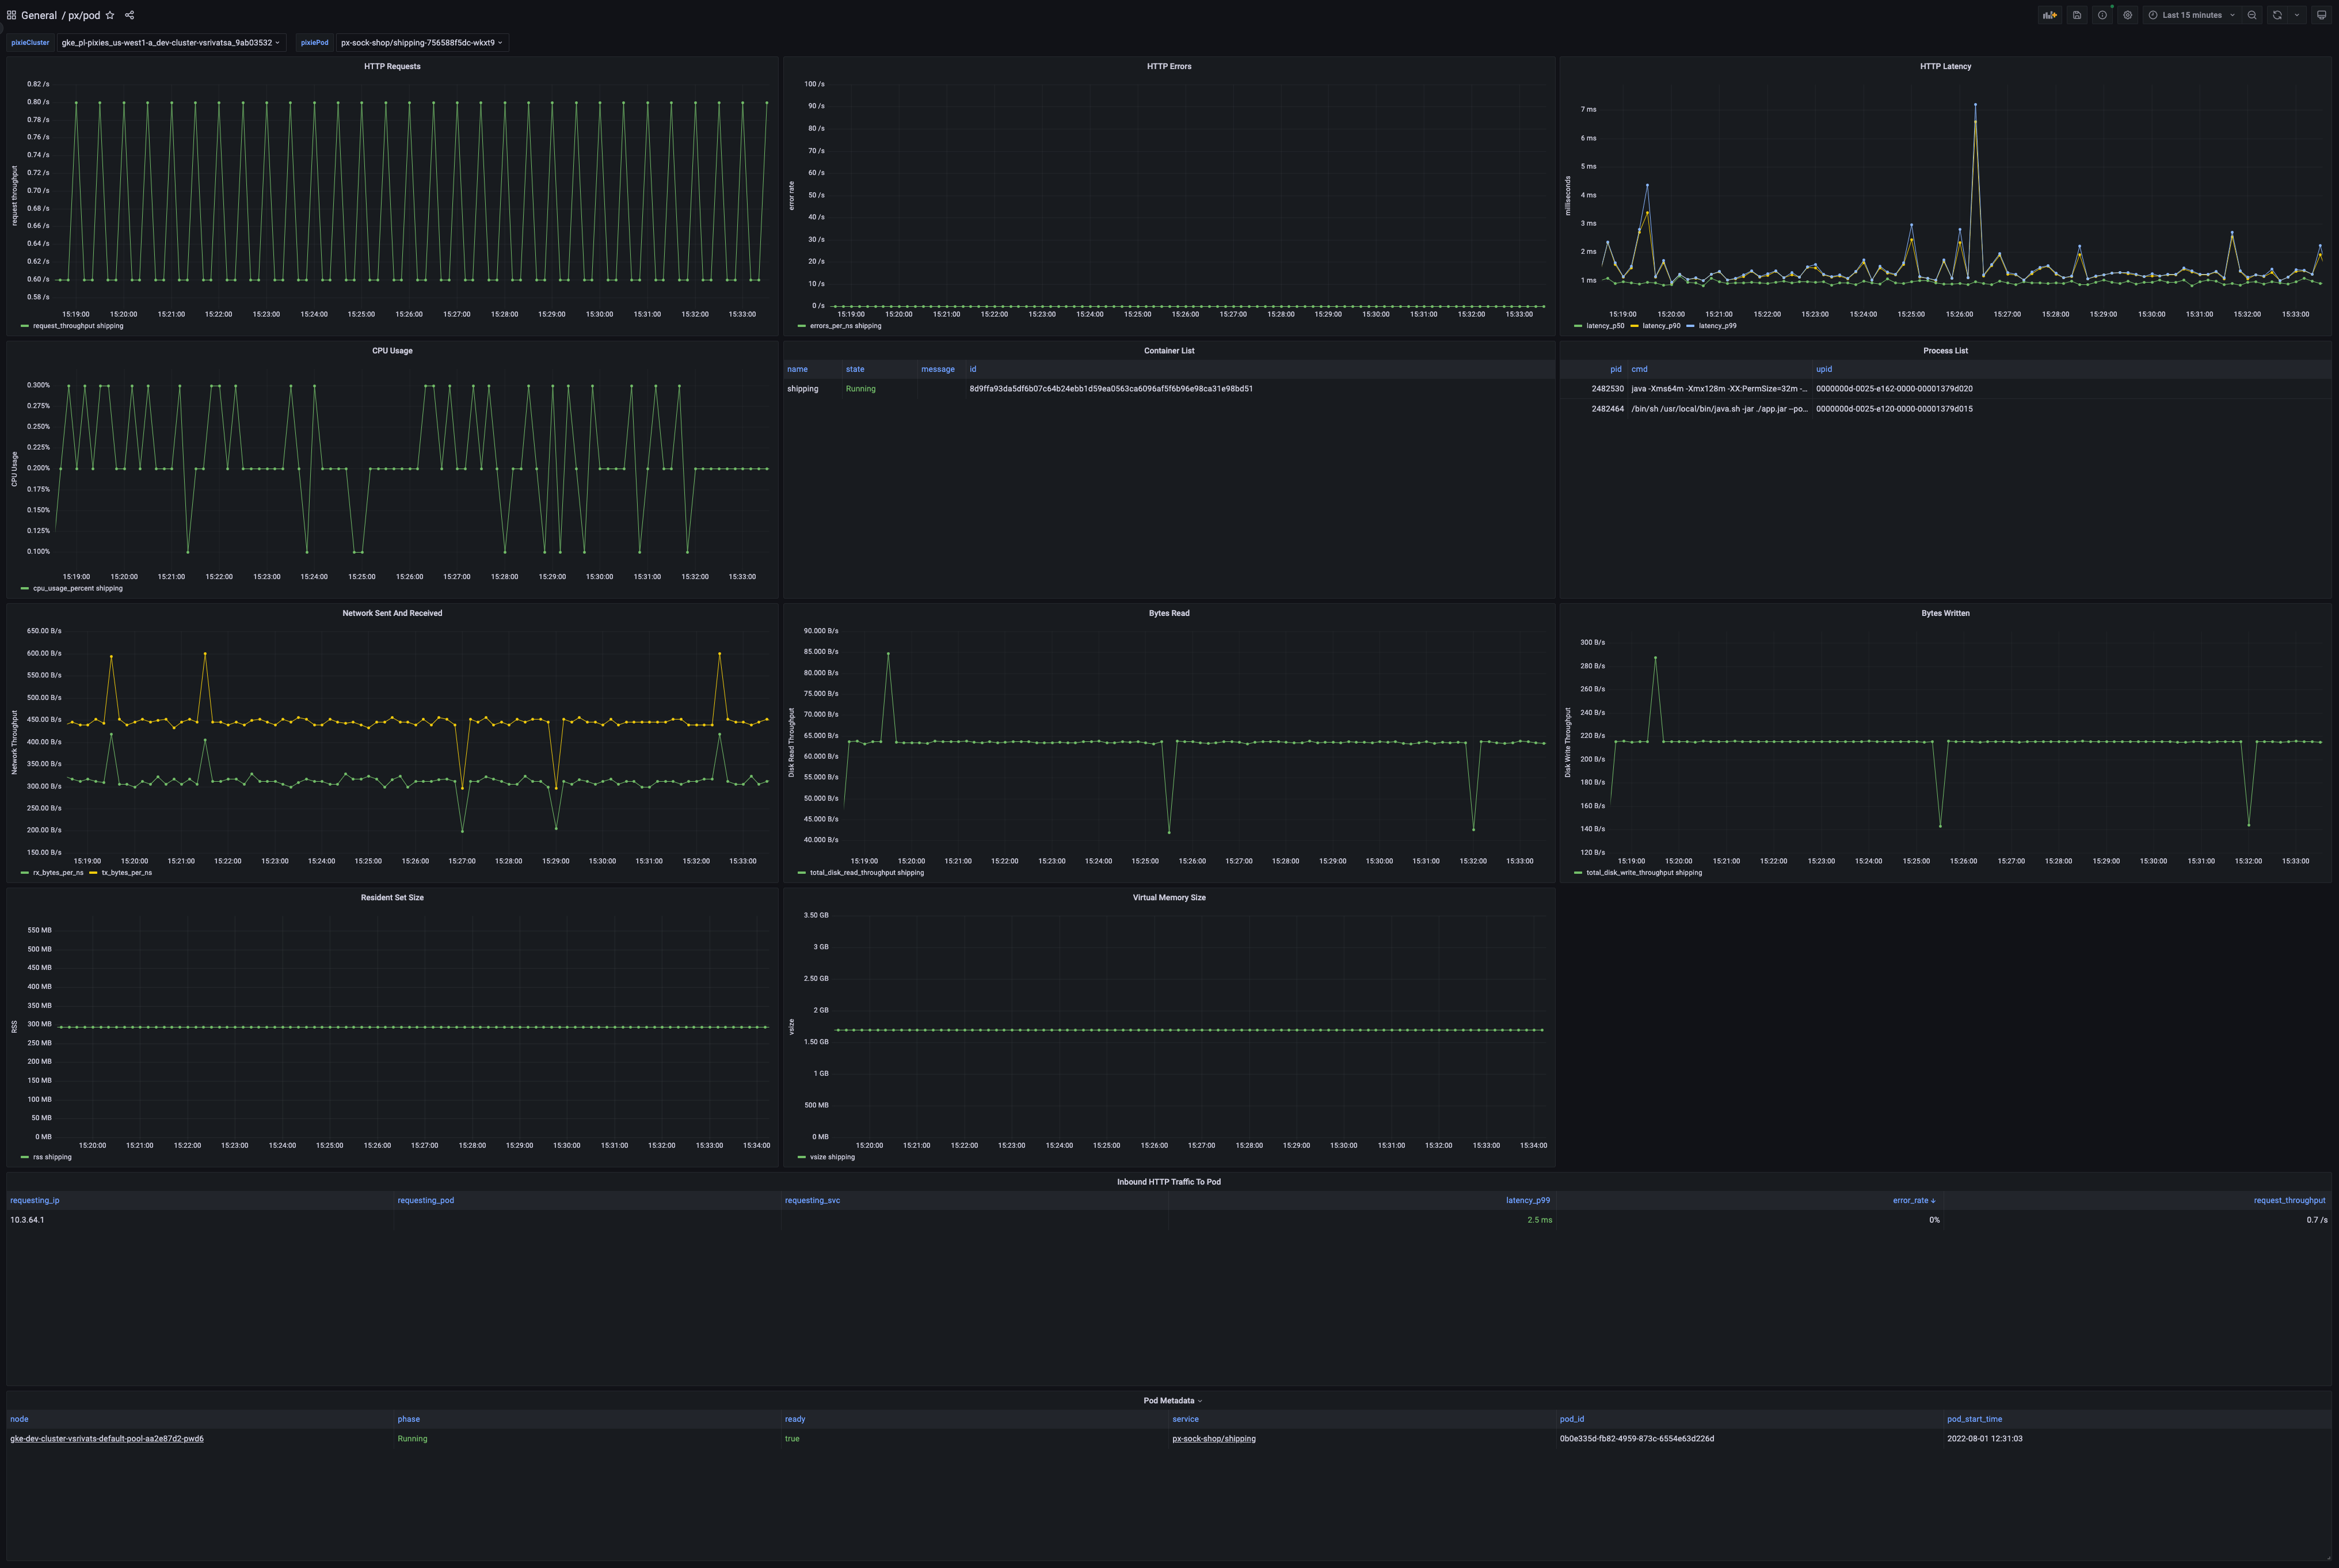Open the px-sock-shop/shipping service link

(1213, 1439)
